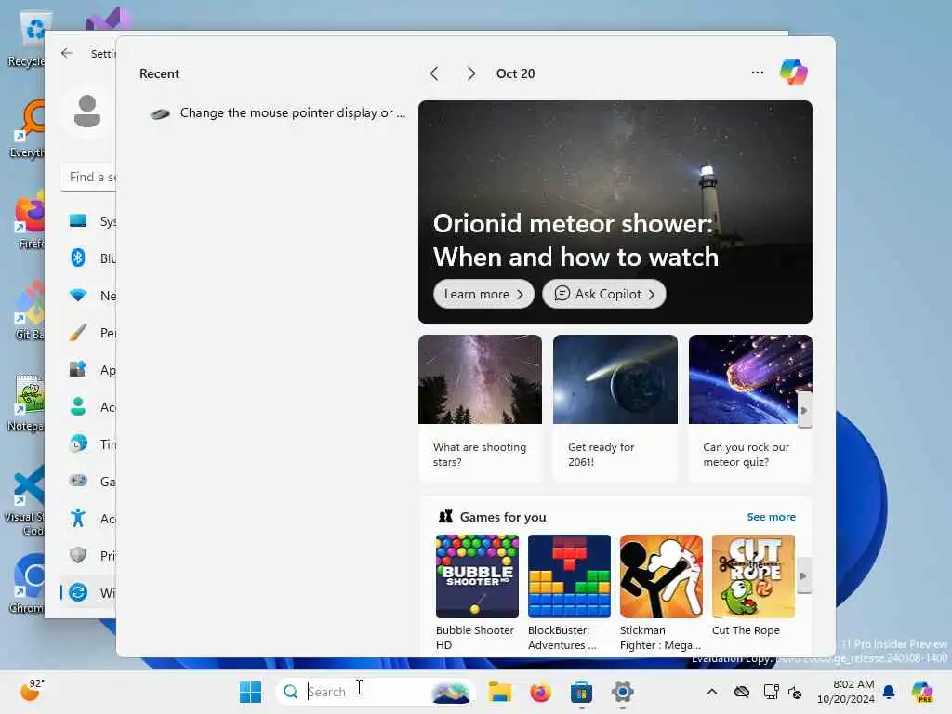Select the Visual Studio Code desktop shortcut
The width and height of the screenshot is (952, 714).
(25, 501)
